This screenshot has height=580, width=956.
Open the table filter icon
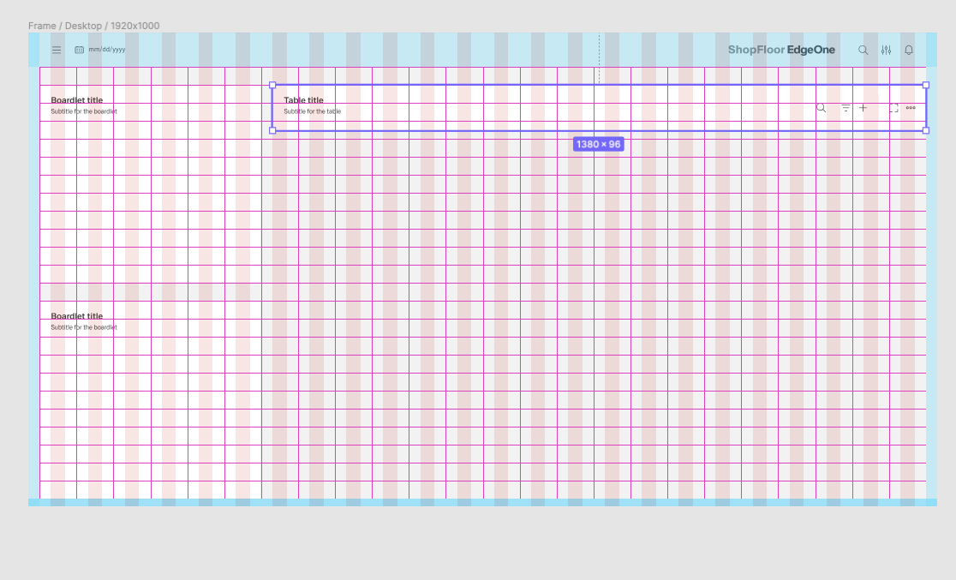(845, 108)
